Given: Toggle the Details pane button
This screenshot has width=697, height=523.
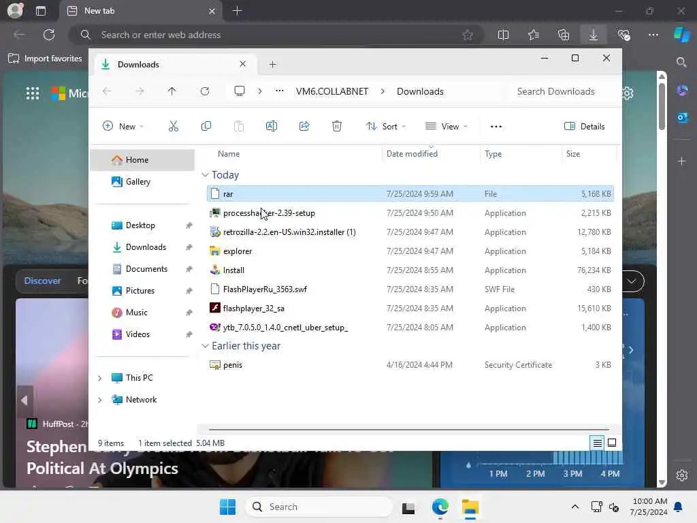Looking at the screenshot, I should point(585,126).
